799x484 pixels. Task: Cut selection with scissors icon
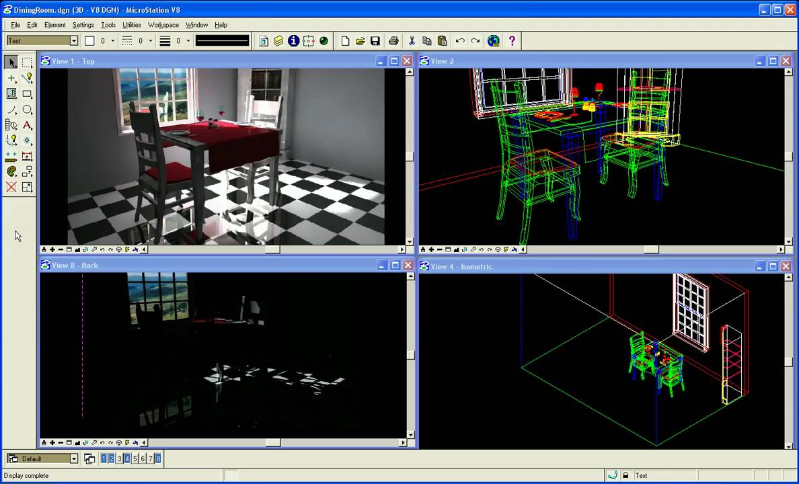(x=412, y=41)
